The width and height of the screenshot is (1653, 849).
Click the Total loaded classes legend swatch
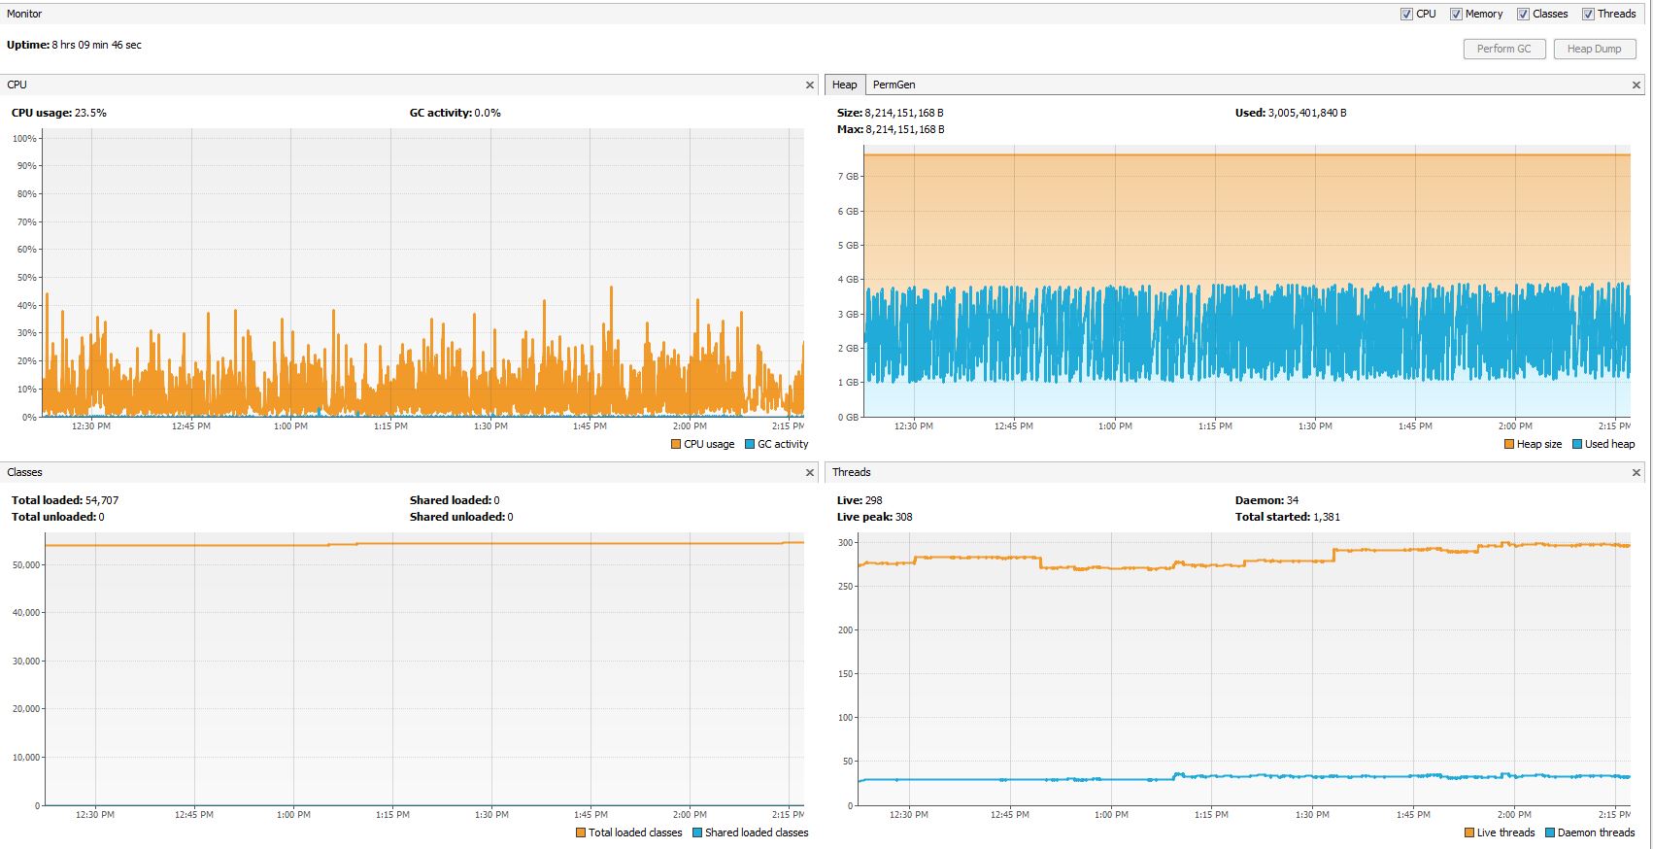(581, 832)
